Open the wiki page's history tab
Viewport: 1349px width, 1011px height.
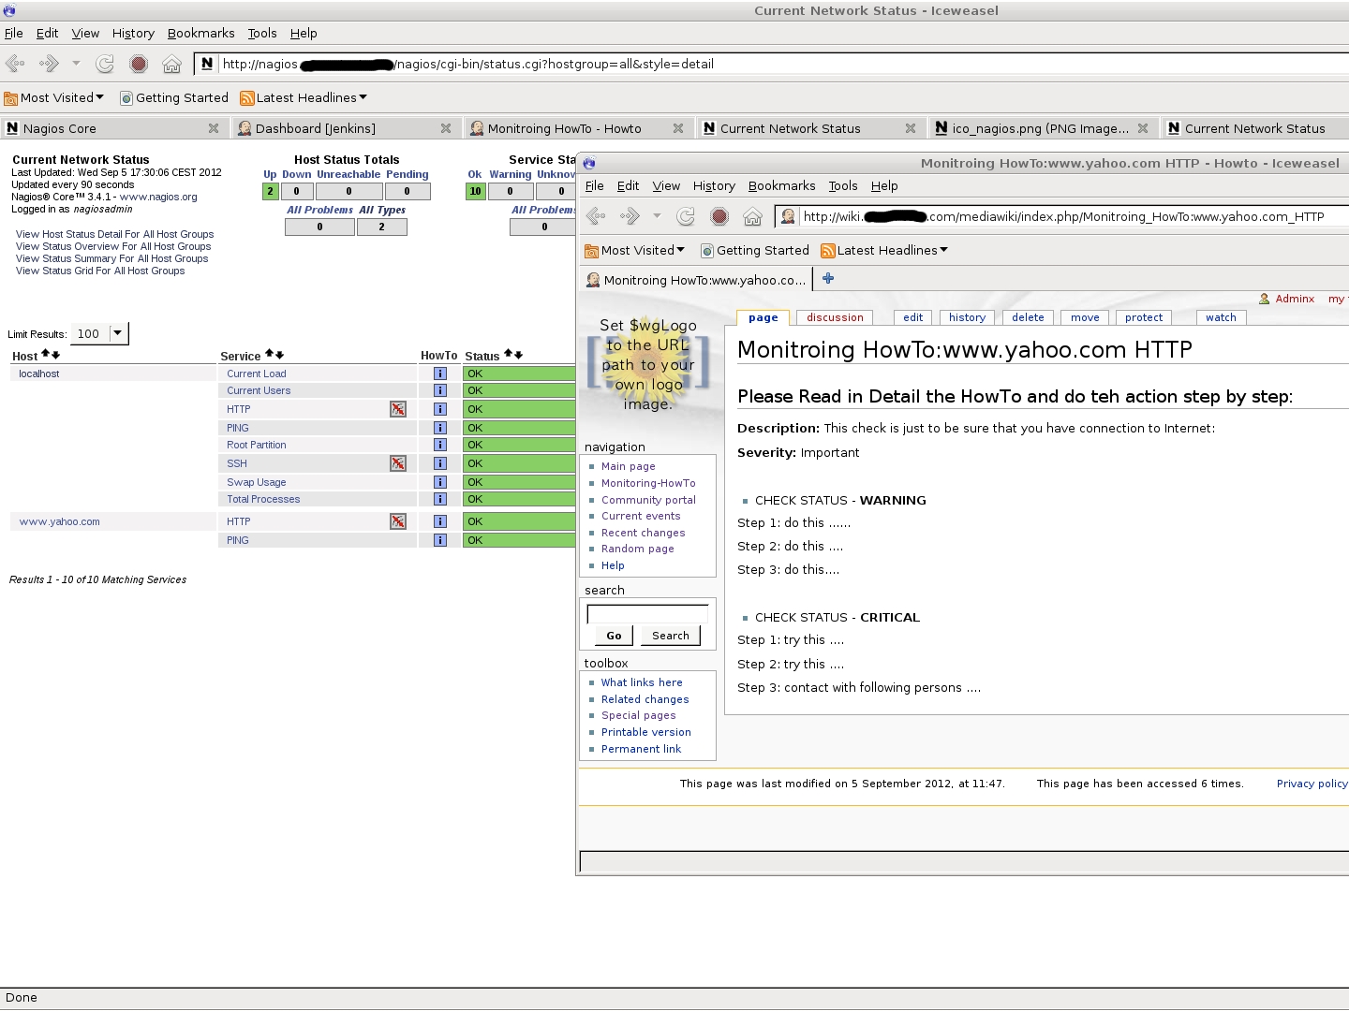click(x=967, y=317)
